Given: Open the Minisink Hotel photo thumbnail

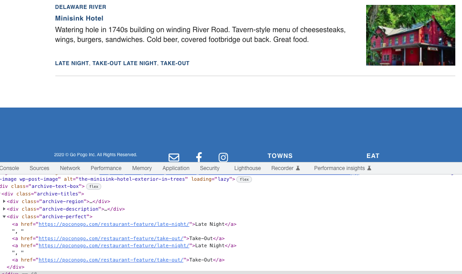Looking at the screenshot, I should point(410,35).
